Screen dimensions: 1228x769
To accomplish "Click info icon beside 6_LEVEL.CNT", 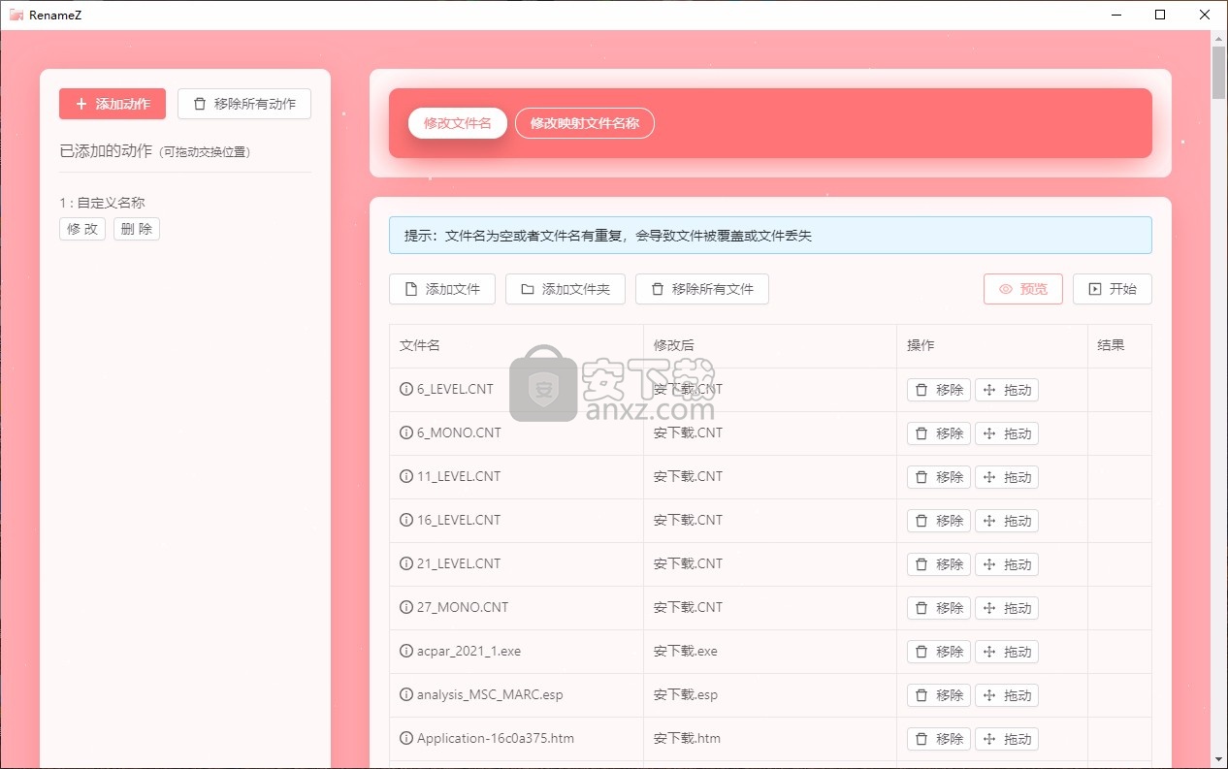I will (x=406, y=389).
